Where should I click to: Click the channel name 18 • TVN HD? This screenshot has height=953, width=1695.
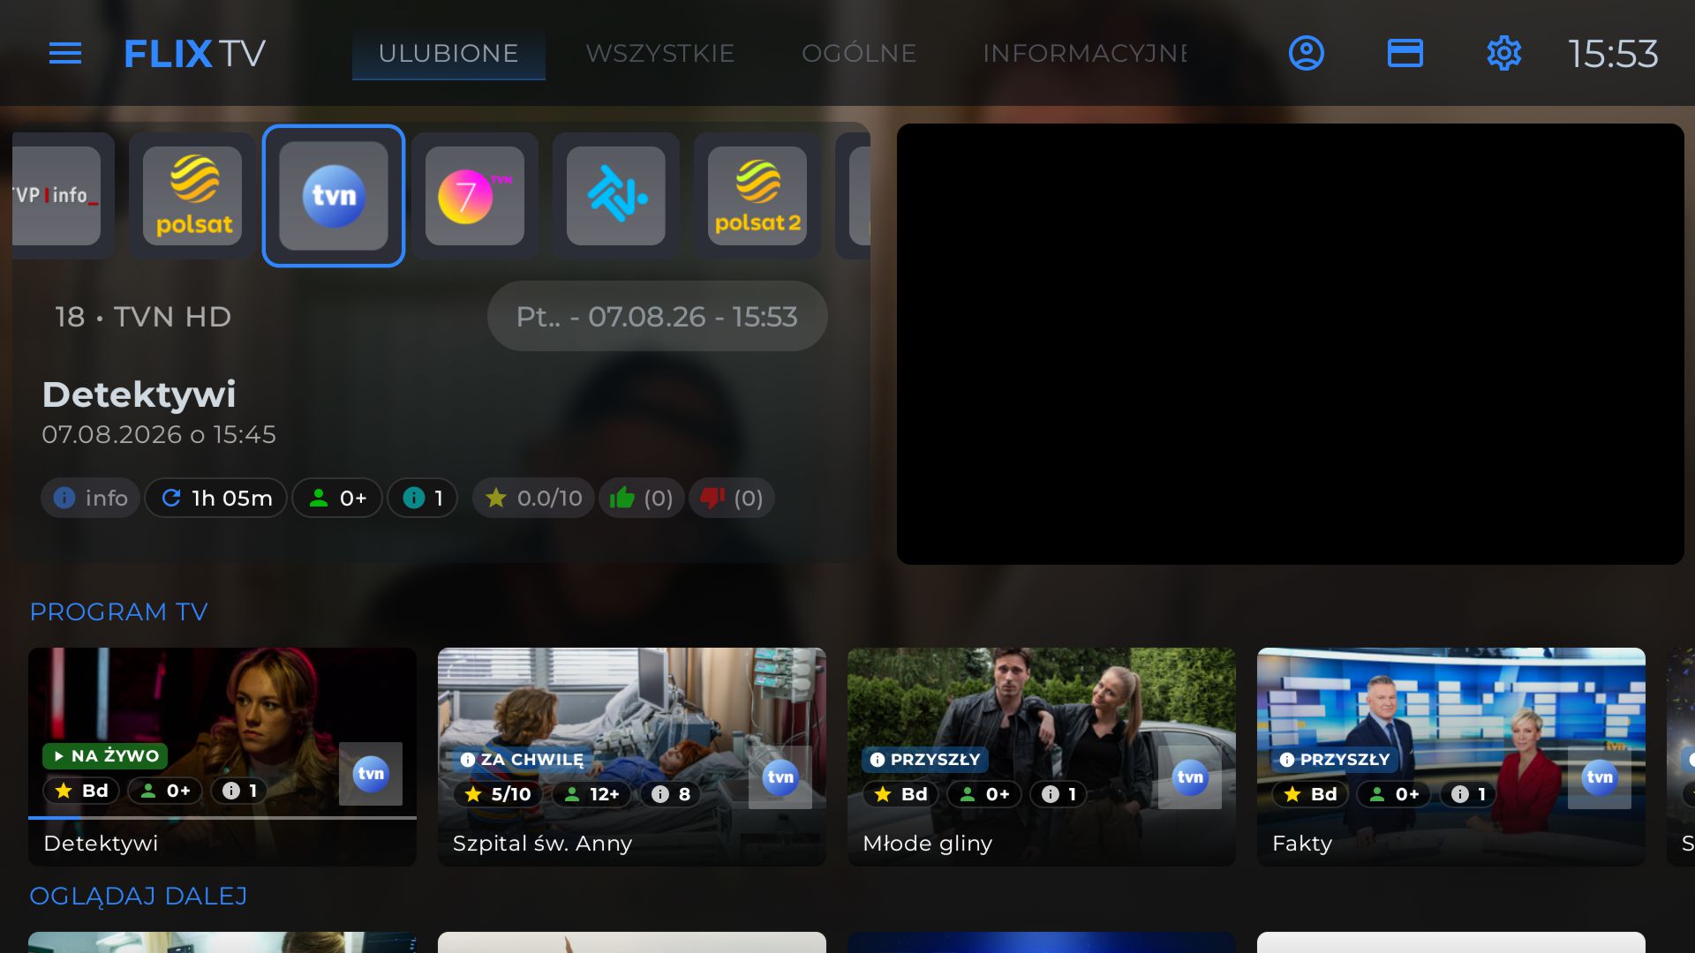coord(143,317)
